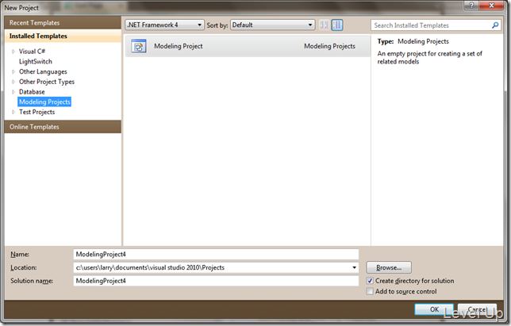The width and height of the screenshot is (511, 326).
Task: Expand the Other Project Types node
Action: [13, 82]
